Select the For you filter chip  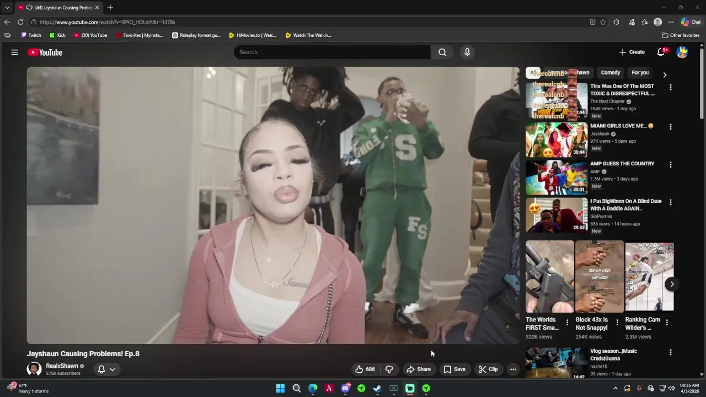click(640, 73)
